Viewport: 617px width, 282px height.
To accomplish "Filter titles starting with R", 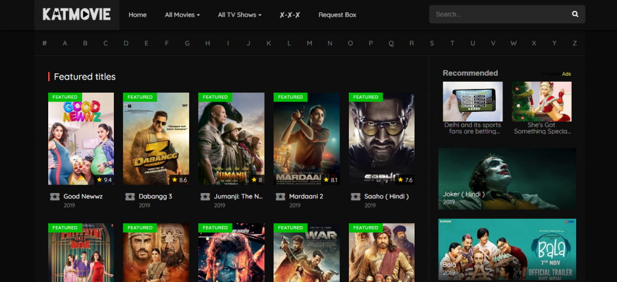I will (x=412, y=43).
